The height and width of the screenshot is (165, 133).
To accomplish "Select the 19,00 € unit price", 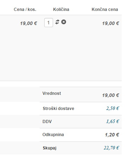I will (x=29, y=23).
